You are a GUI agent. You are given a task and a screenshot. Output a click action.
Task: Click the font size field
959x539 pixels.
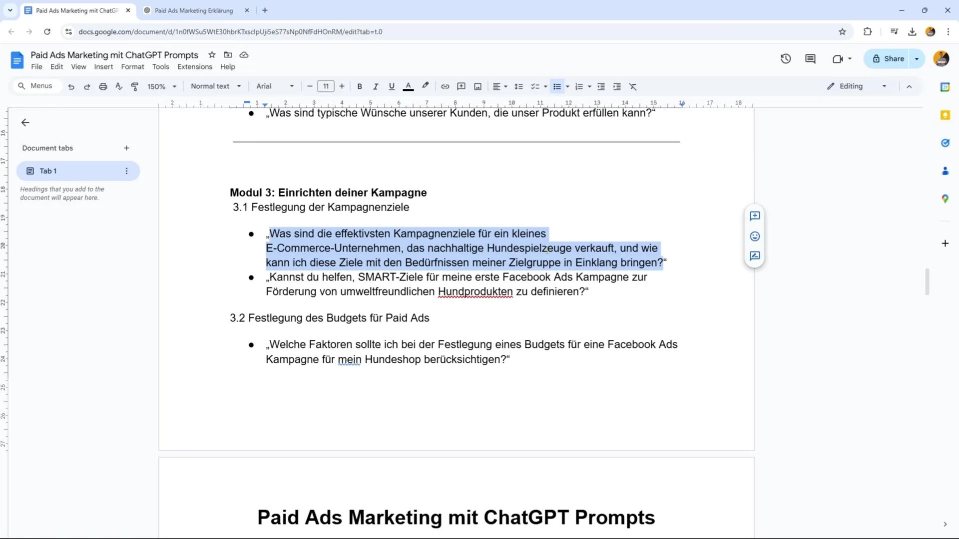pyautogui.click(x=326, y=86)
